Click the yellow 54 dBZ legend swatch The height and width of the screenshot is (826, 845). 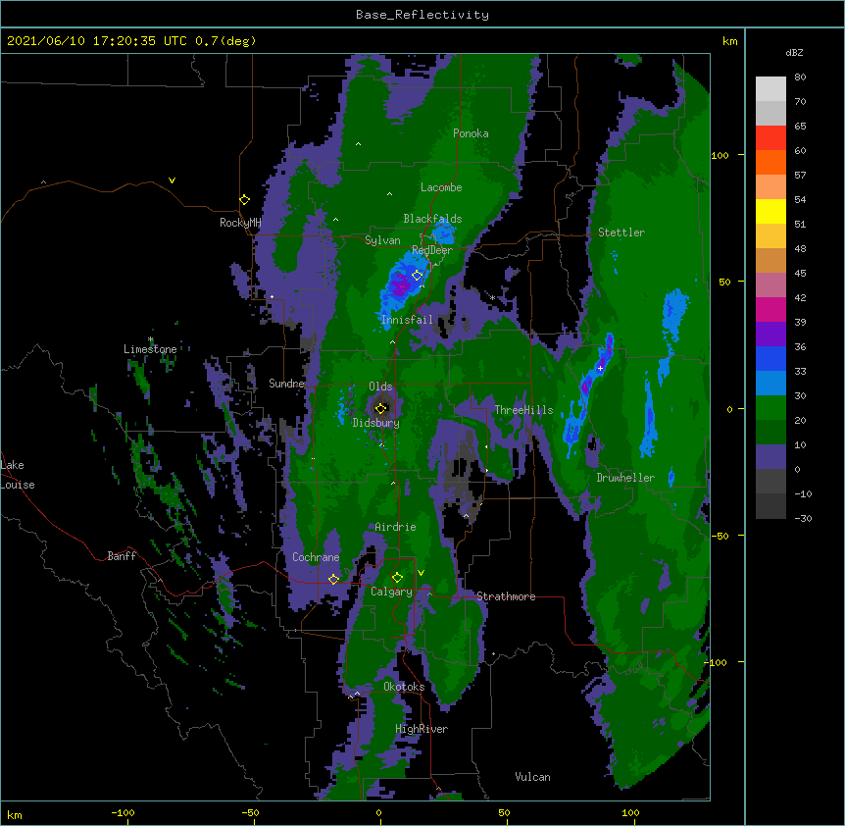pyautogui.click(x=770, y=211)
